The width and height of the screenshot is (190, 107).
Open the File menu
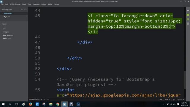click(2, 4)
